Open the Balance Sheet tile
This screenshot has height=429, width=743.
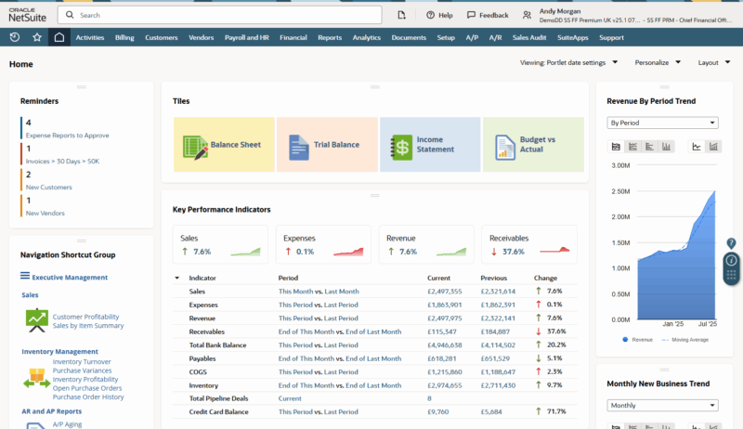point(224,145)
